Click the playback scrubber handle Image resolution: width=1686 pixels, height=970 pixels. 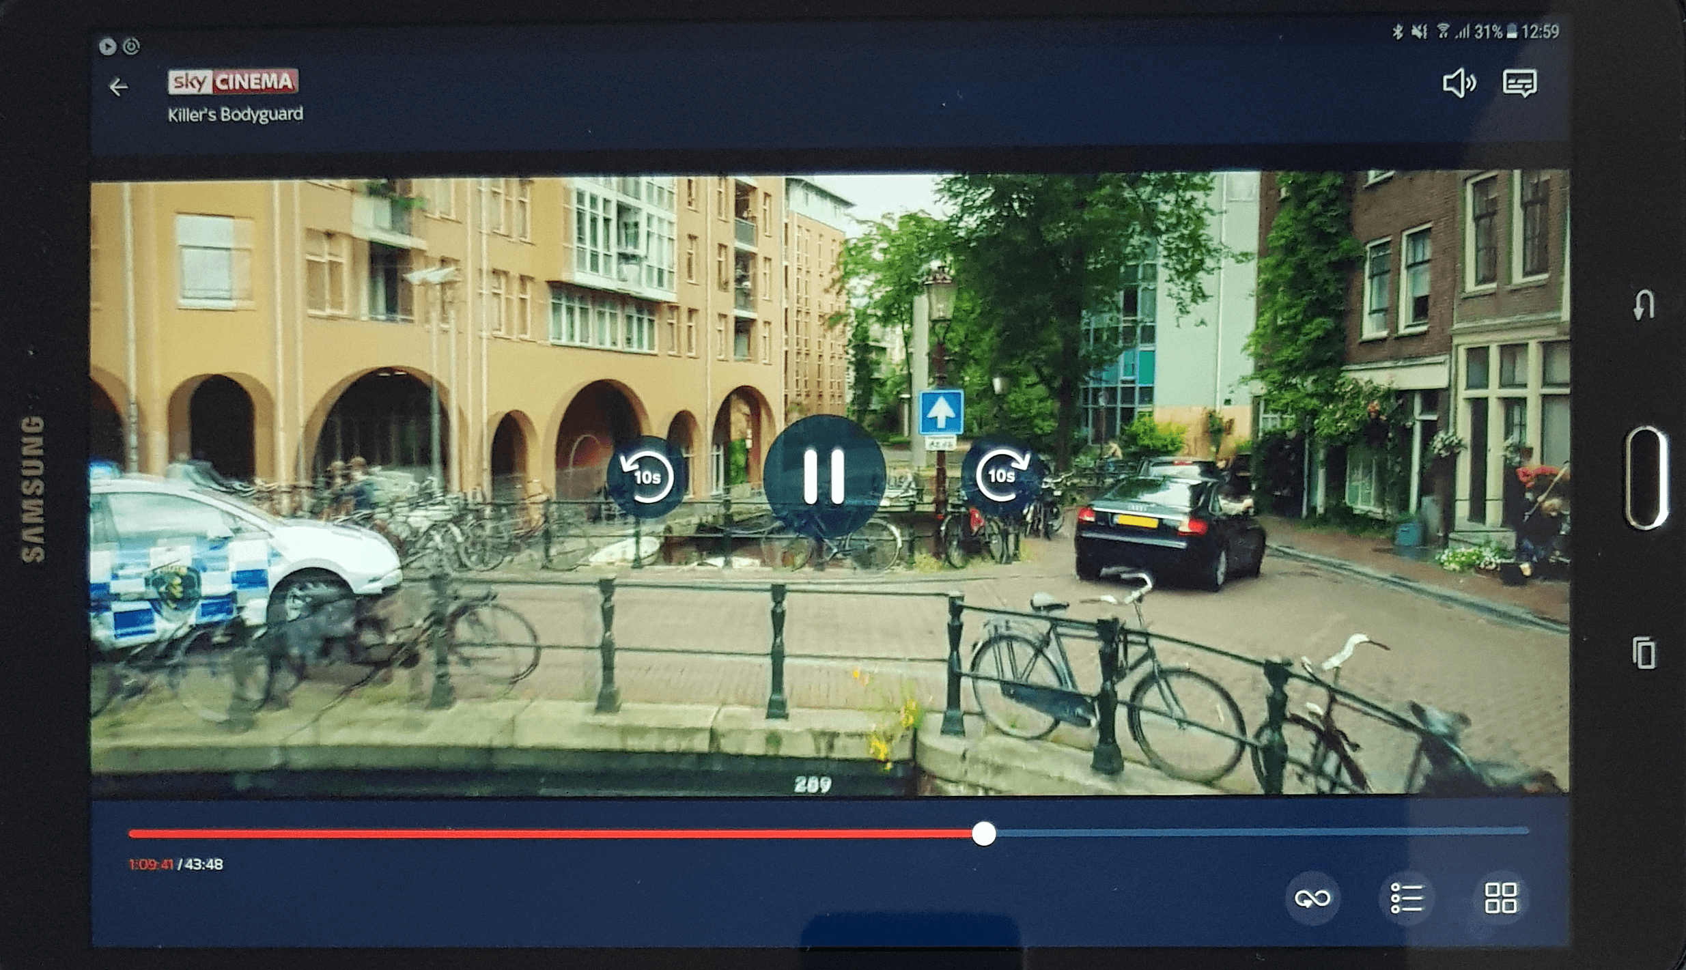[983, 833]
